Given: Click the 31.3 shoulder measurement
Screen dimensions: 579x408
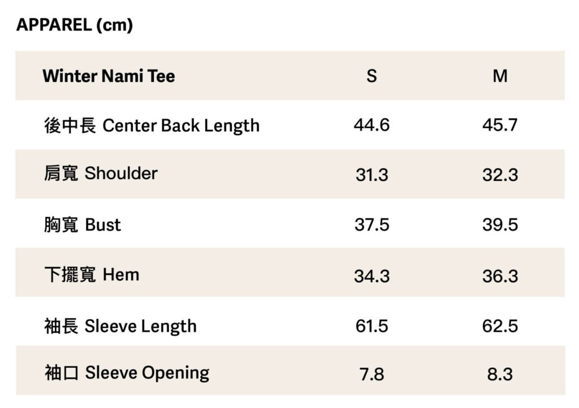Looking at the screenshot, I should point(371,175).
